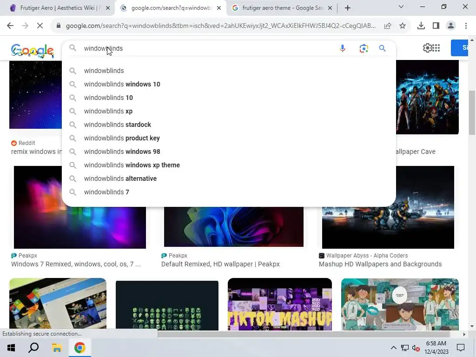476x357 pixels.
Task: Click 'Windows 7 Remixed, windows, cool' link
Action: (76, 264)
